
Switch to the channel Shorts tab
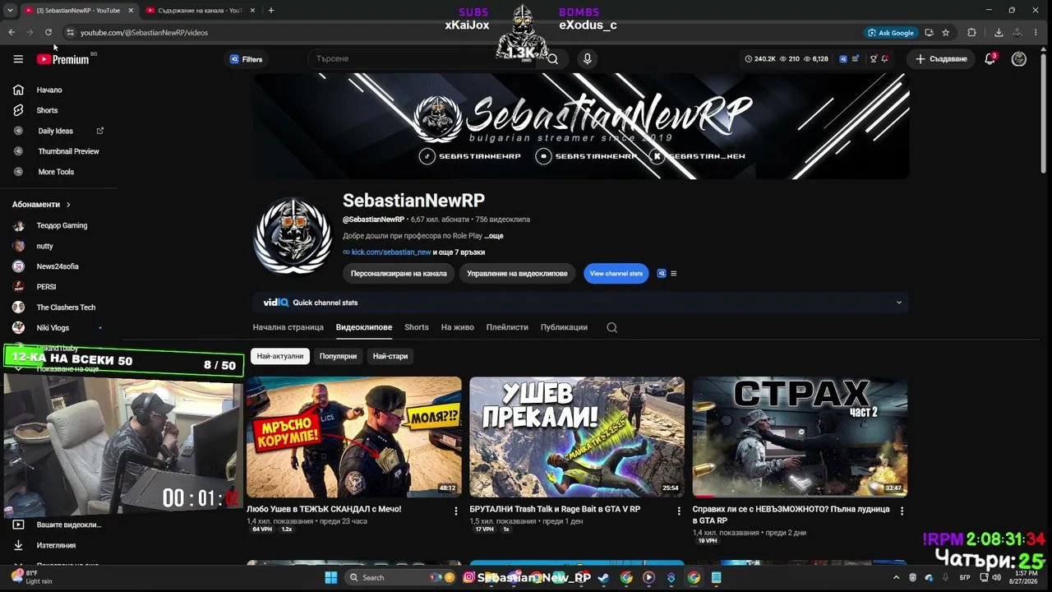(x=417, y=327)
